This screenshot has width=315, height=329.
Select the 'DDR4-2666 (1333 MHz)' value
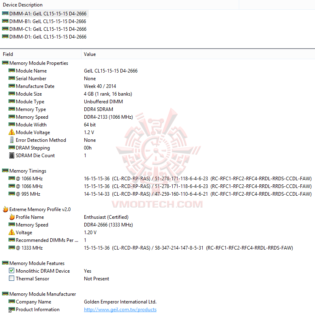(x=108, y=225)
